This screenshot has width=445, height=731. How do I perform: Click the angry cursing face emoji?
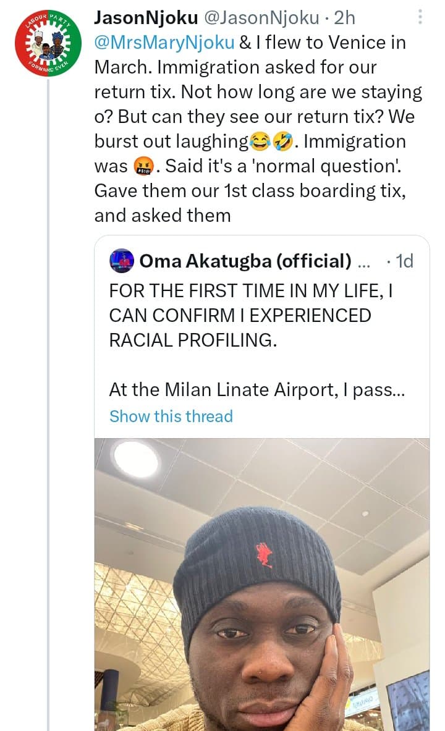coord(142,166)
